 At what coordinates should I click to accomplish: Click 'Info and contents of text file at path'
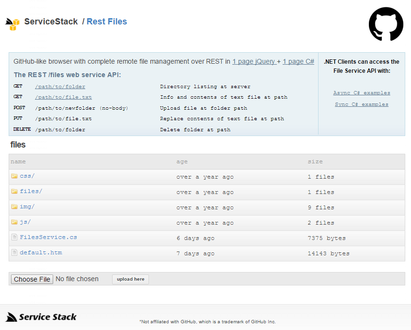[x=224, y=97]
